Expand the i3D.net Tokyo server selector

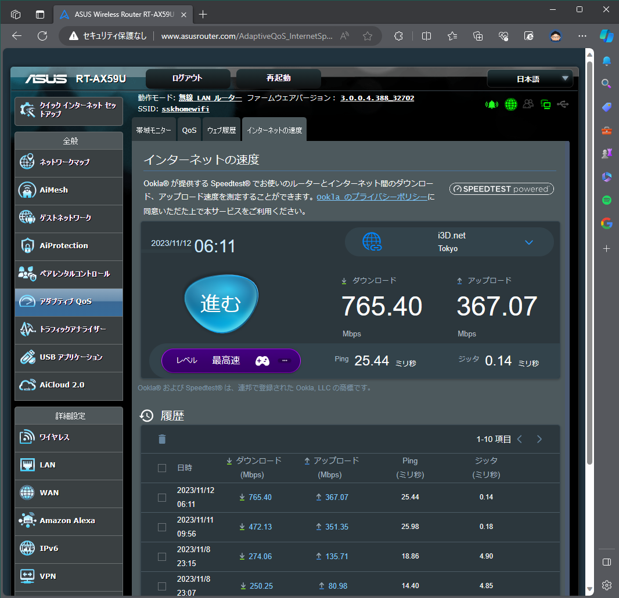pos(449,242)
